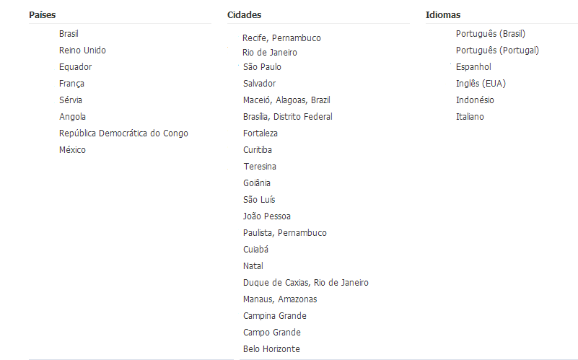Screen dimensions: 578x360
Task: Select Reino Unido in the Países list
Action: tap(82, 51)
